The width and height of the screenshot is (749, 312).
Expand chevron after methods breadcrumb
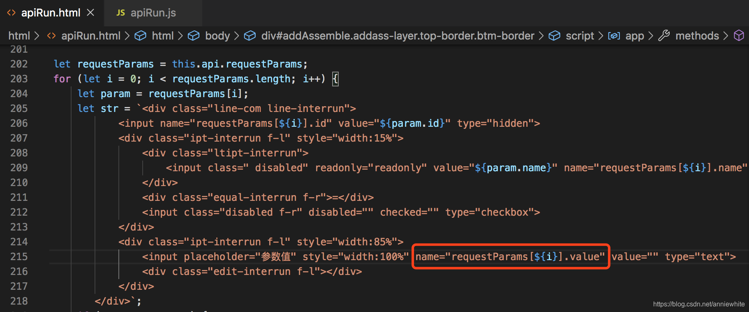(x=726, y=36)
